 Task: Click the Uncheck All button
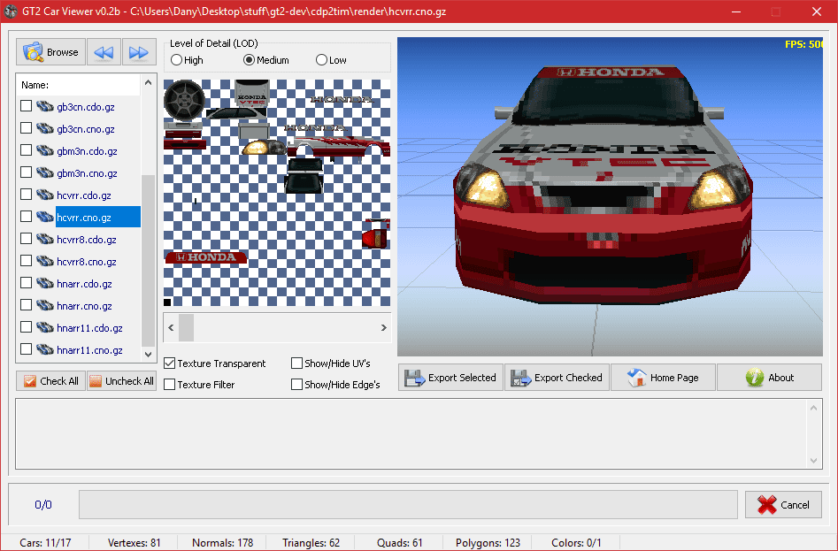(x=122, y=380)
